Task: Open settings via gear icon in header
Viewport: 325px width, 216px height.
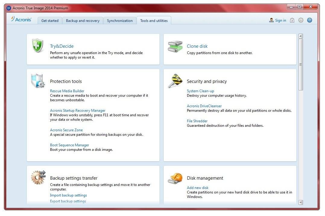Action: [x=301, y=20]
